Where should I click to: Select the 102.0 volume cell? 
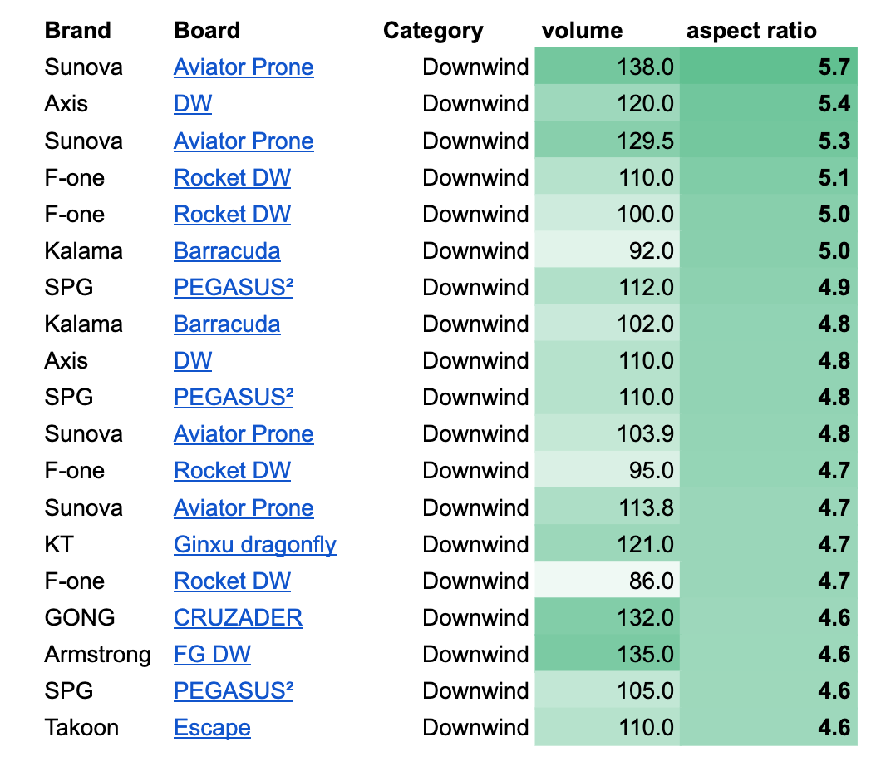click(608, 324)
